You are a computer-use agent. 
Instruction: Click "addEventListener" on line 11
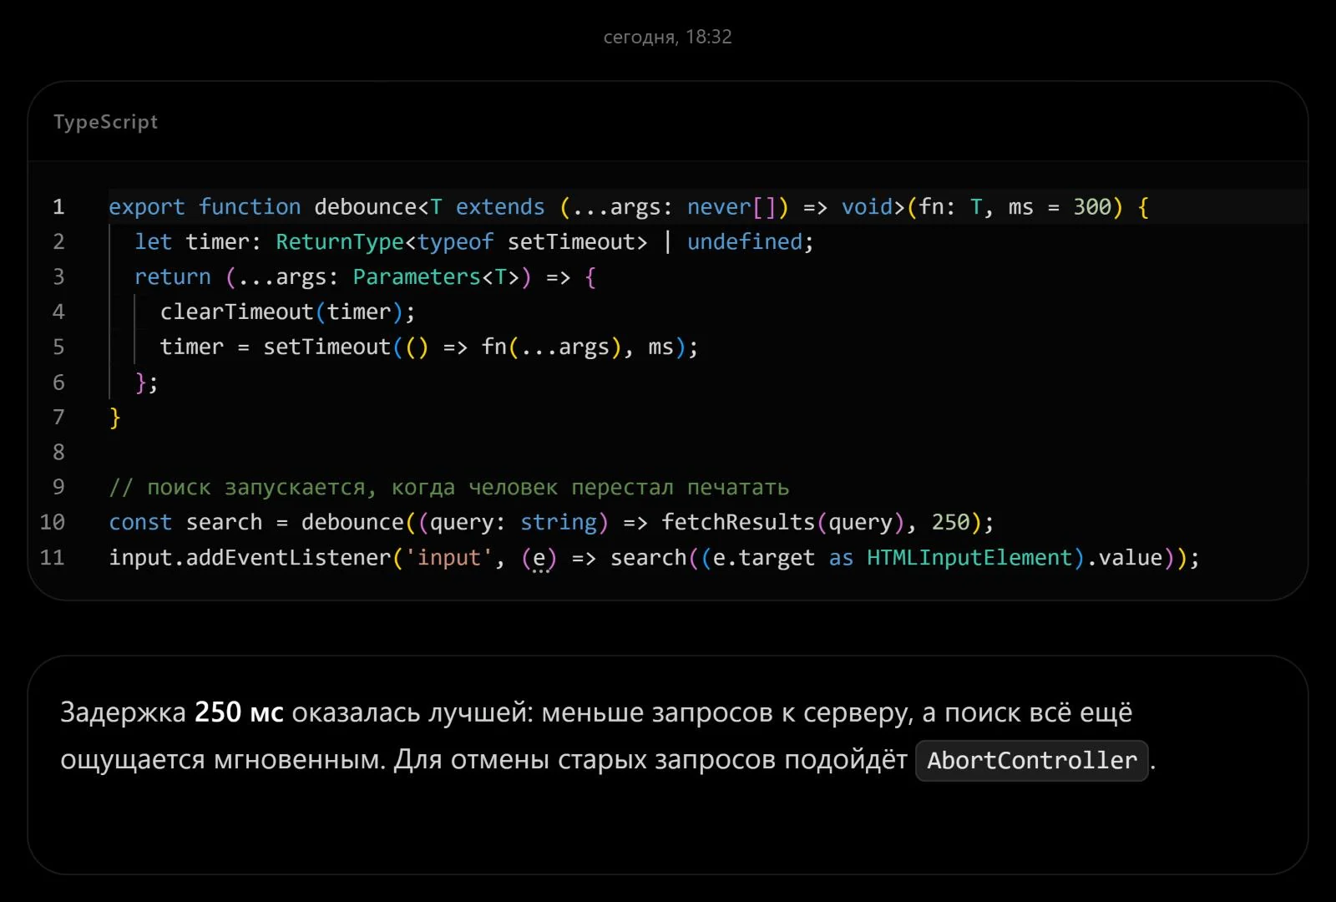(288, 558)
